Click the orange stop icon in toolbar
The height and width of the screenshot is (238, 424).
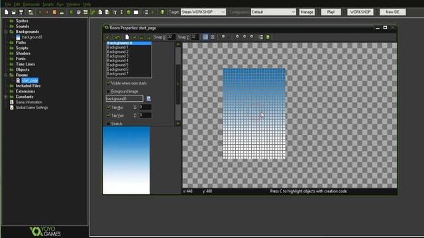point(54,12)
